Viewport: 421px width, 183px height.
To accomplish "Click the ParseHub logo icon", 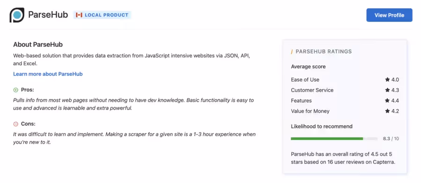I will [17, 15].
